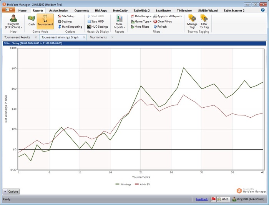The width and height of the screenshot is (269, 205).
Task: Click Clear Filters
Action: click(x=163, y=22)
